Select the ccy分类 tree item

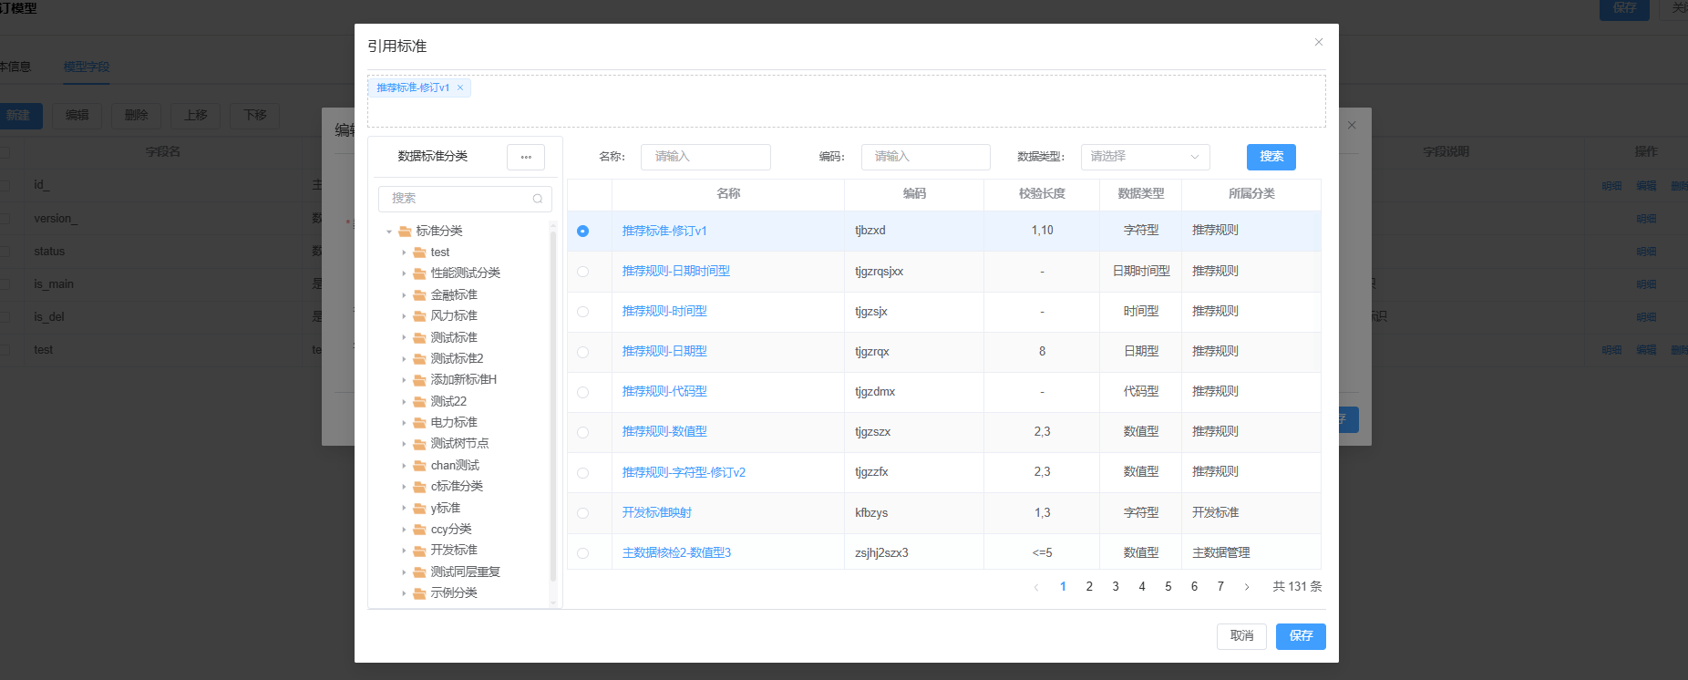click(x=451, y=530)
